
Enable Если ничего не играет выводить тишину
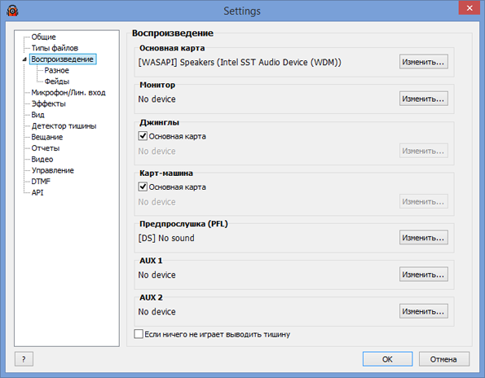coord(139,334)
